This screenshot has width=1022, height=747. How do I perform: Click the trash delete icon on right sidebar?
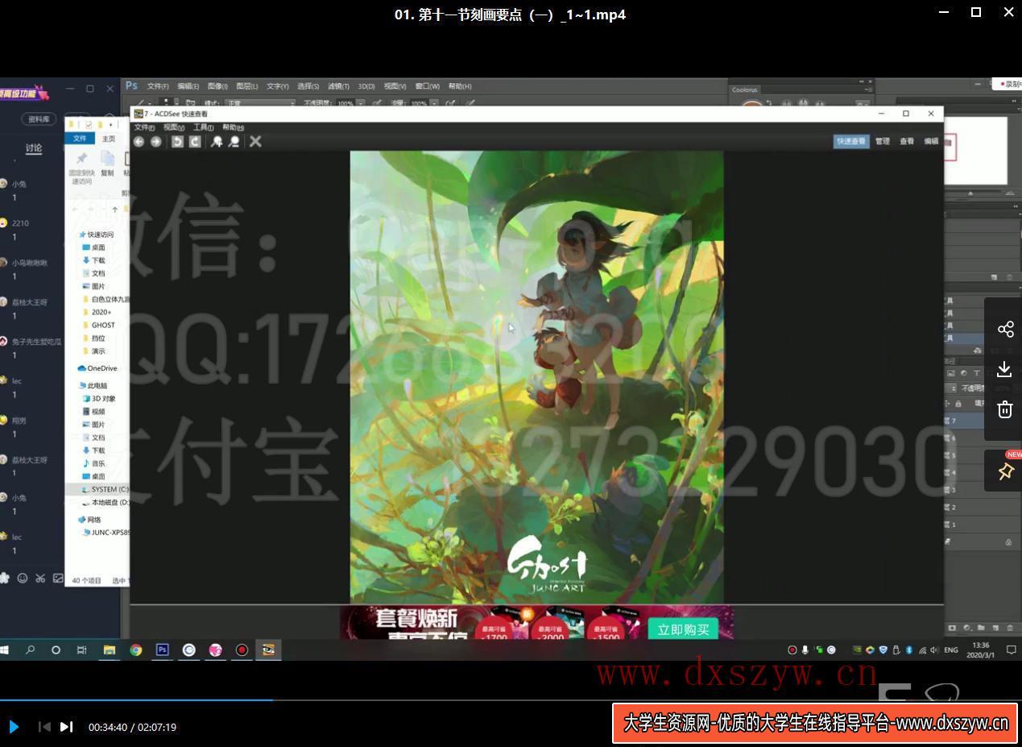(1005, 409)
